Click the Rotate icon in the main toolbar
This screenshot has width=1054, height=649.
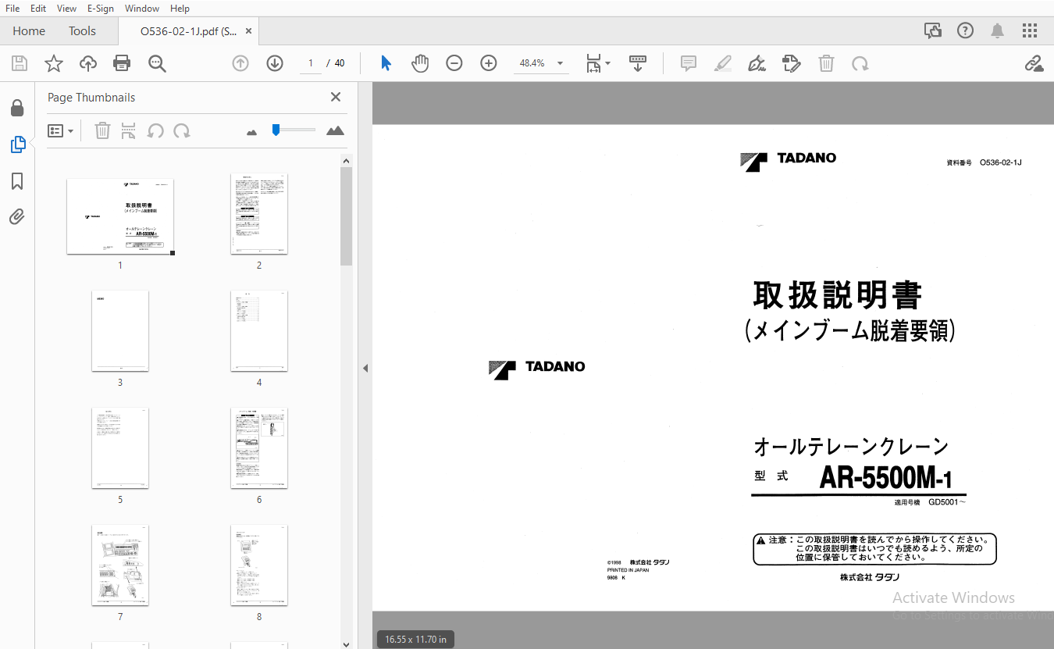click(860, 63)
